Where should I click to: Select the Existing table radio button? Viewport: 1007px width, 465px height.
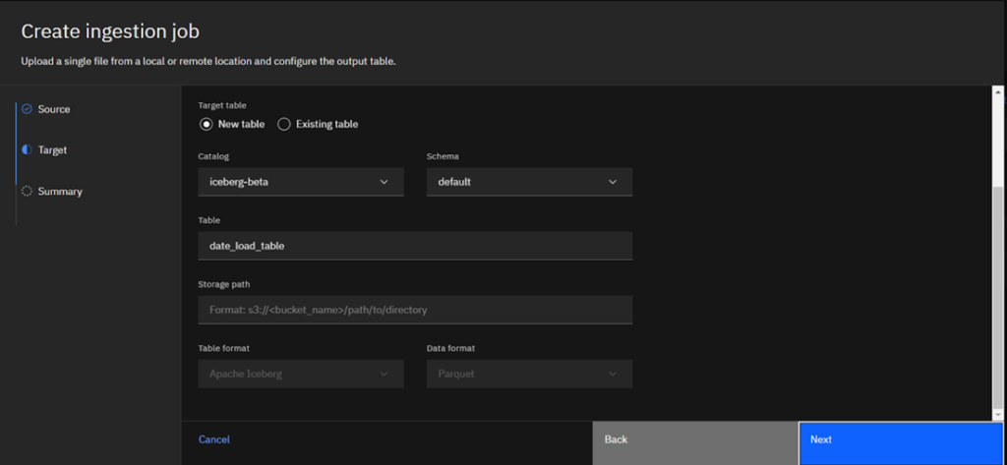(x=284, y=125)
